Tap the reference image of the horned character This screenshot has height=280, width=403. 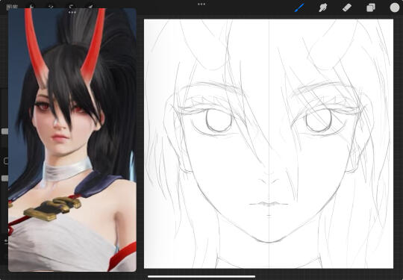pos(72,140)
